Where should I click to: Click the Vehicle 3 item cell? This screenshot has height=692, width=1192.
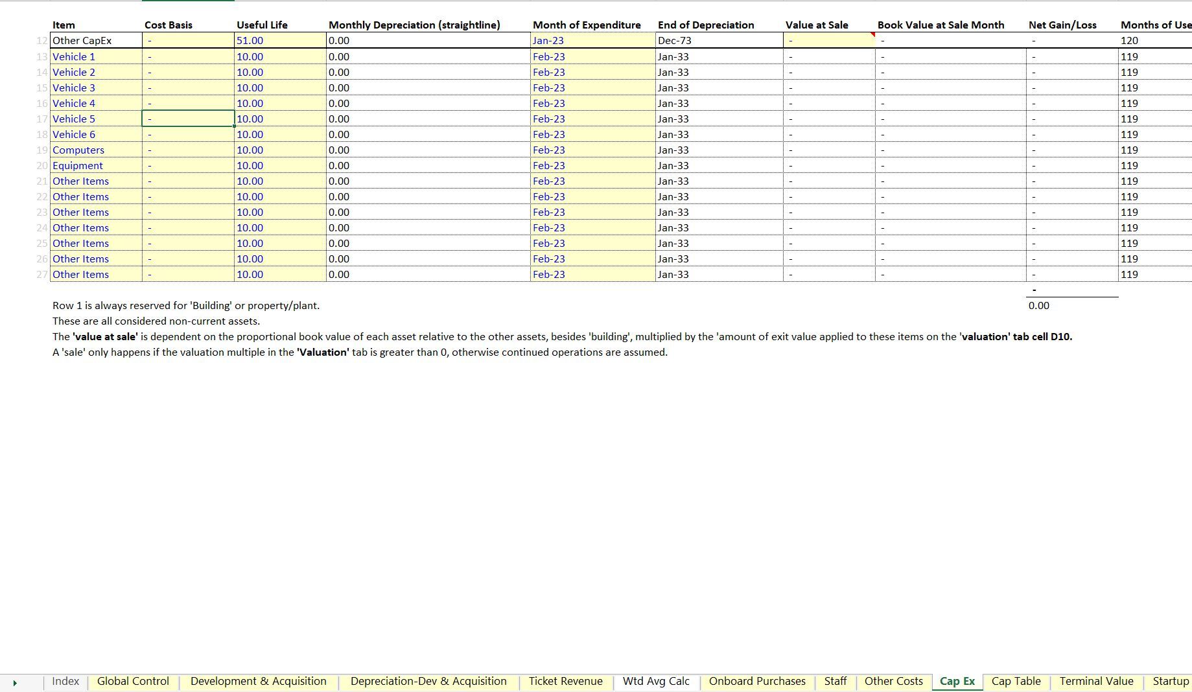(x=96, y=87)
